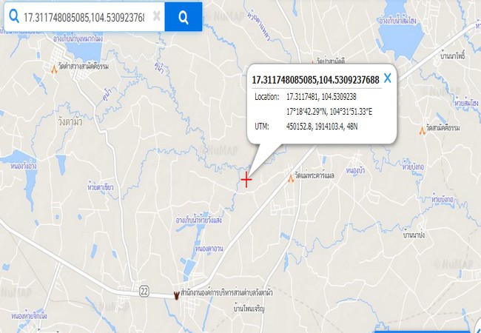
Task: Click the UTM coordinates in the popup
Action: pyautogui.click(x=322, y=127)
